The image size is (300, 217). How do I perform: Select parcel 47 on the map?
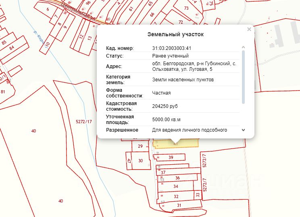pos(129,161)
